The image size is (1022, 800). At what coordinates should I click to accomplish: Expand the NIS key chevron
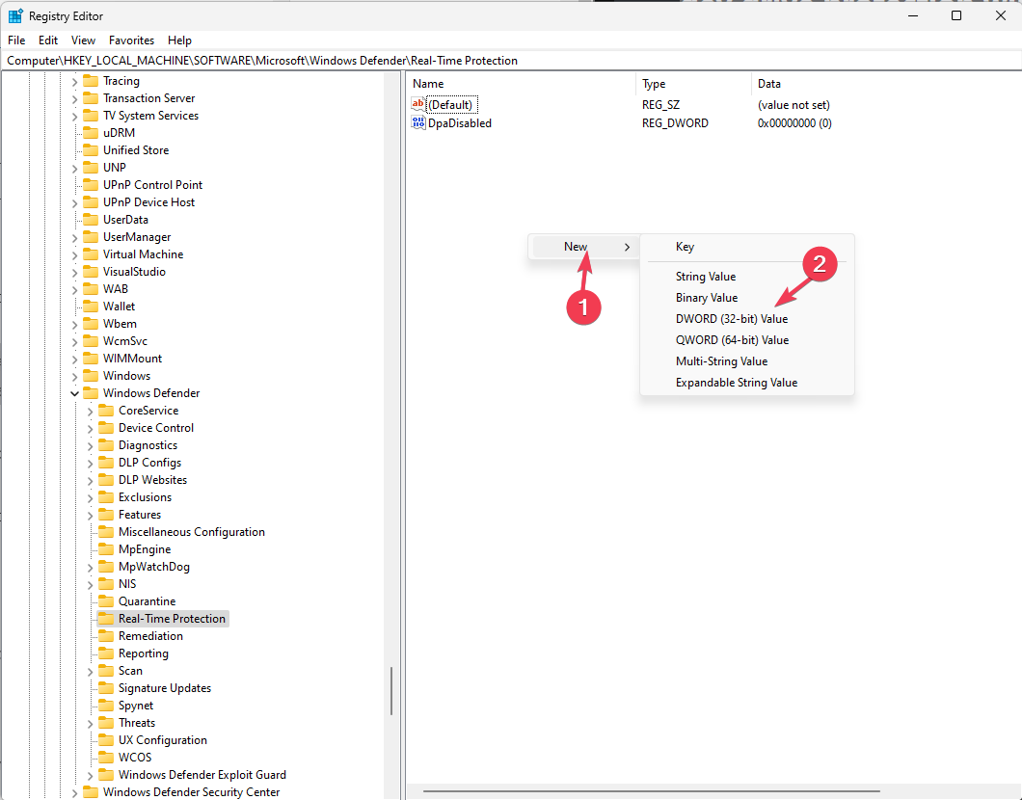[x=90, y=584]
